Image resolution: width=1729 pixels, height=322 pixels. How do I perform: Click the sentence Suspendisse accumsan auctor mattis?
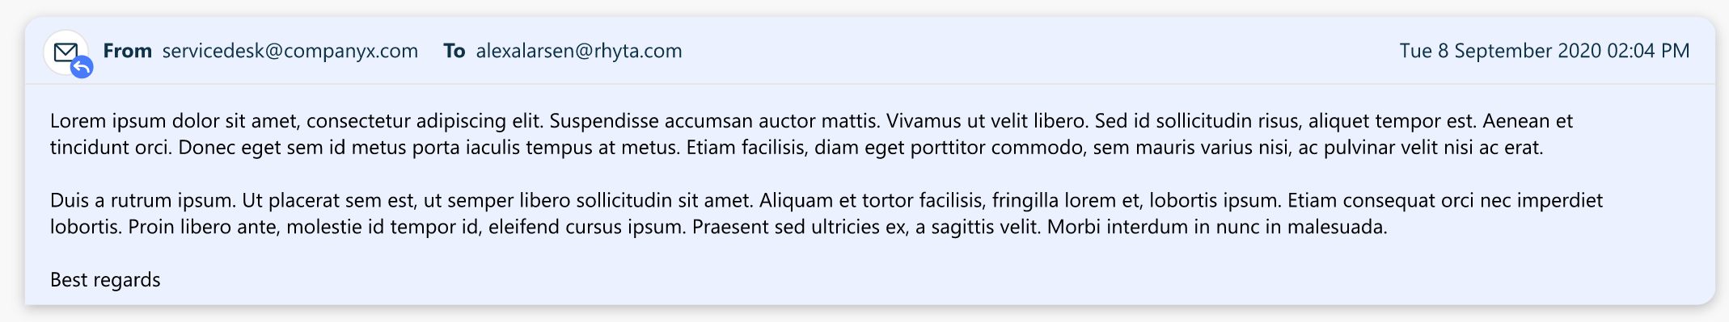pos(715,121)
